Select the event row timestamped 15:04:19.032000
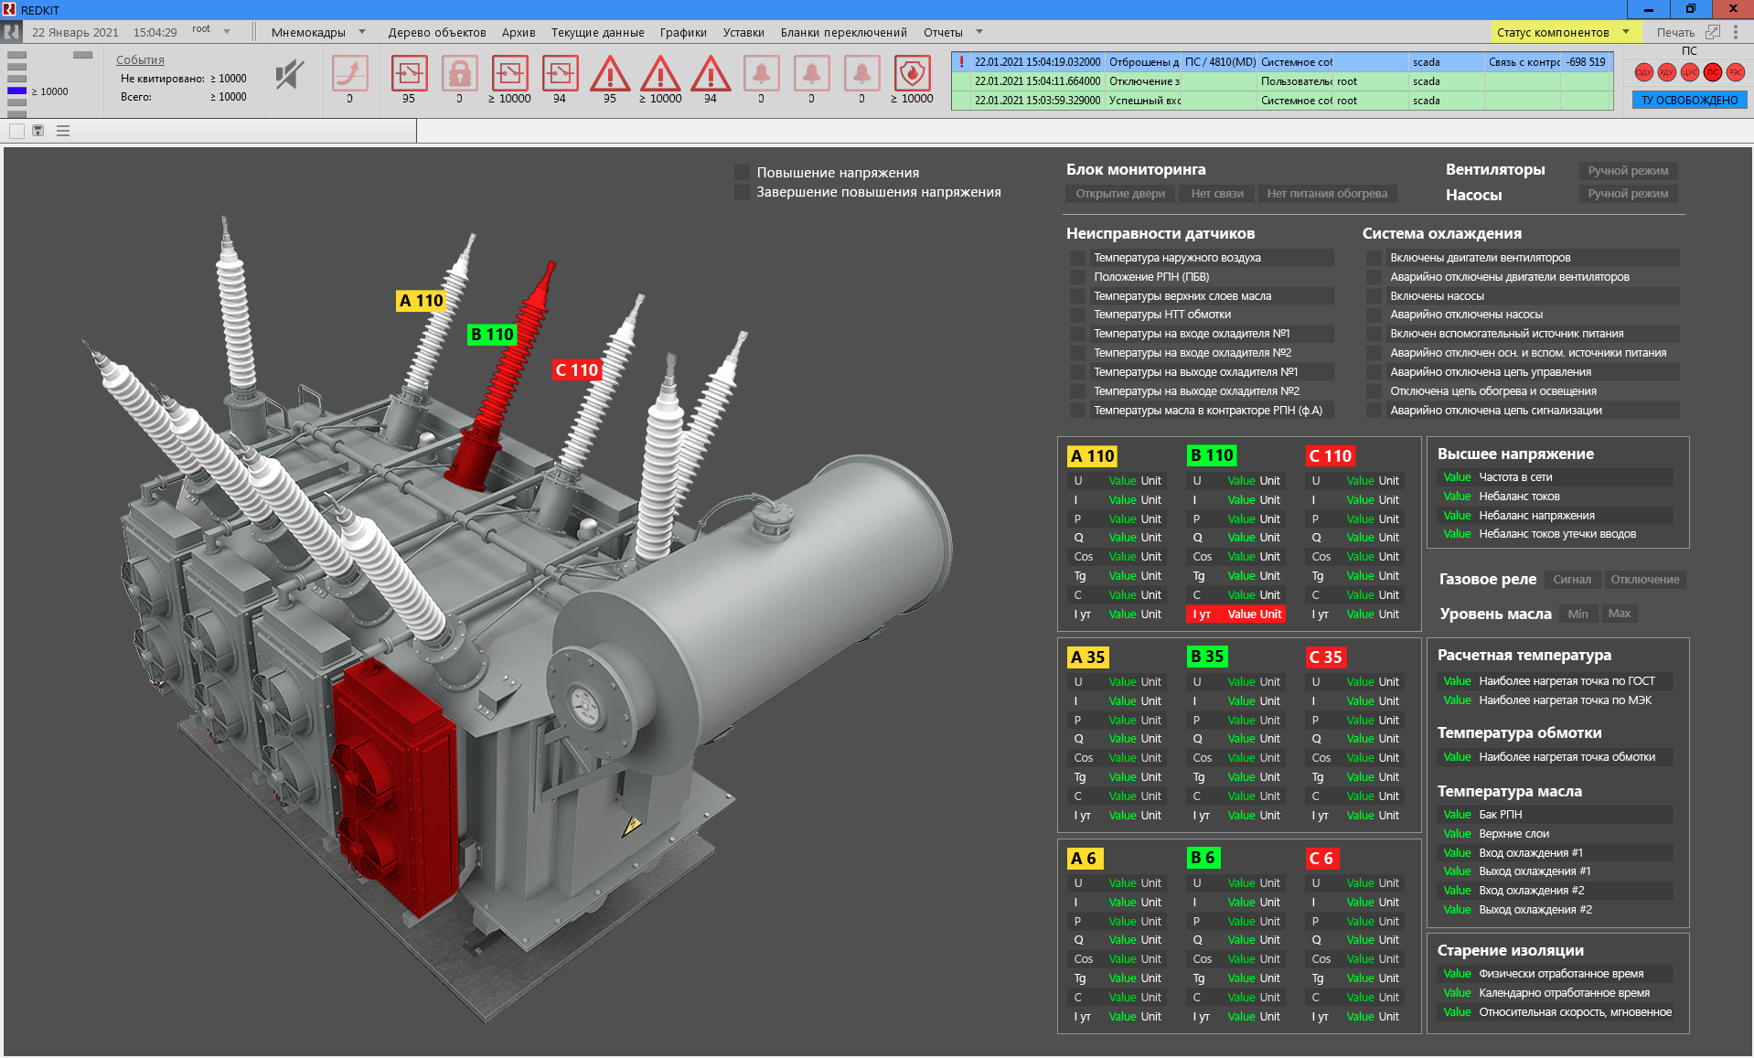The width and height of the screenshot is (1754, 1058). pos(1282,62)
